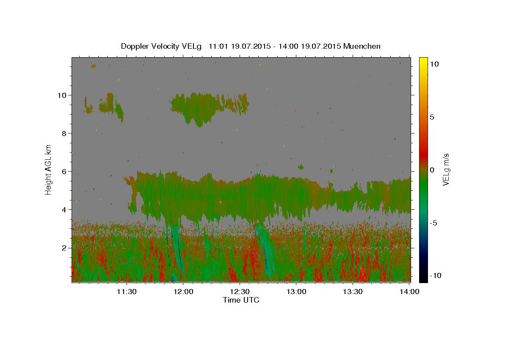Click the height tick label 10
Screen dimensions: 508x339
(63, 95)
